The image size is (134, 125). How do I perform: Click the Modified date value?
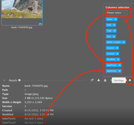(39, 115)
